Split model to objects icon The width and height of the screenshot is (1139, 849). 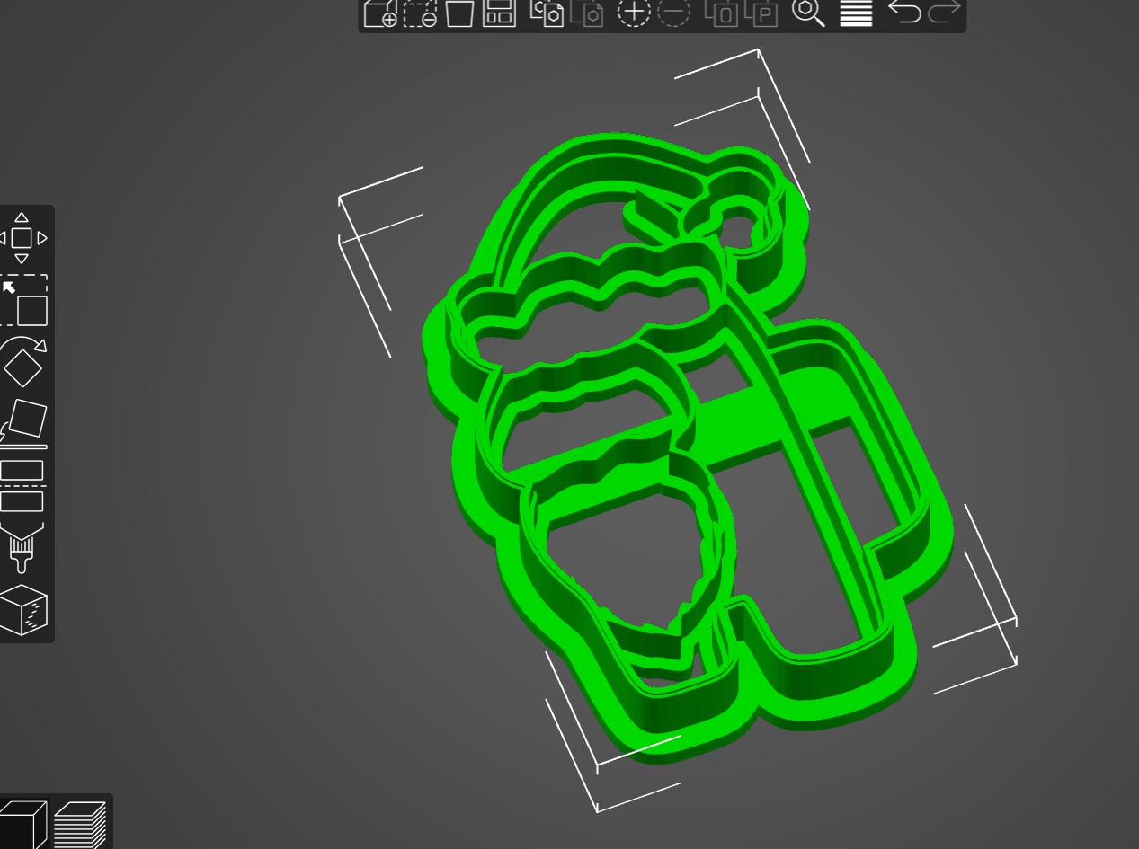pyautogui.click(x=721, y=13)
